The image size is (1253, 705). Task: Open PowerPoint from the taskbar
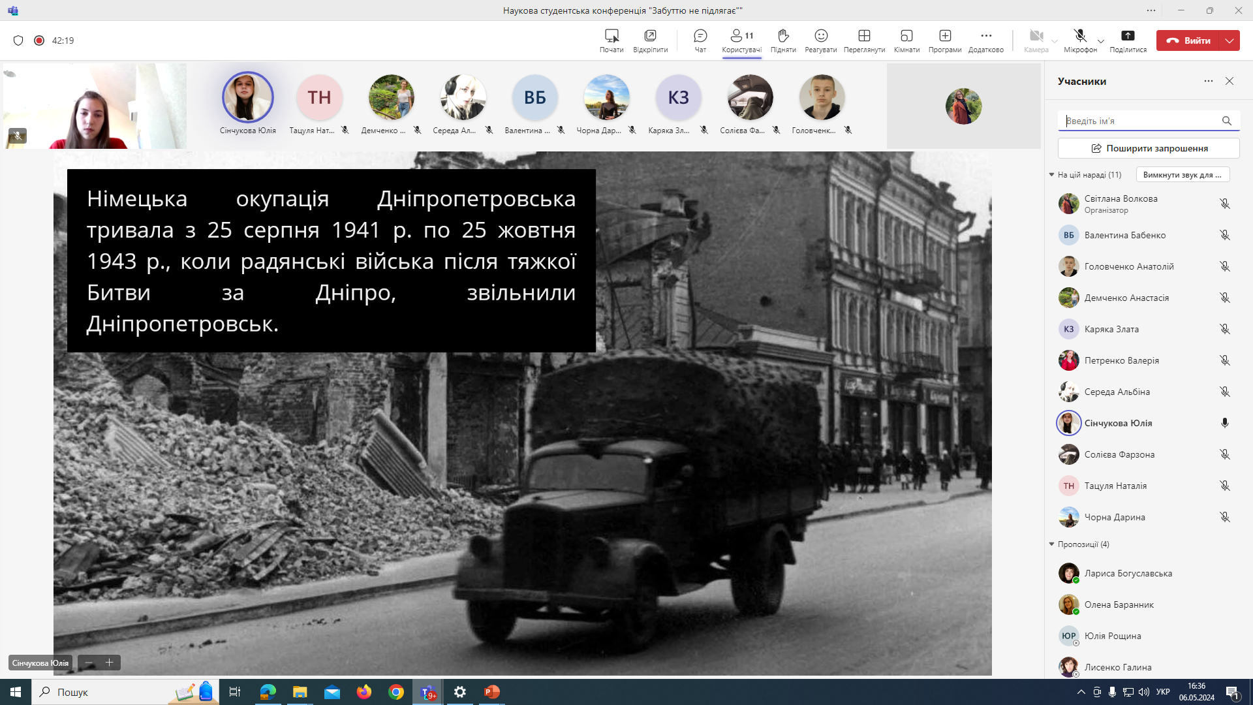[x=492, y=692]
